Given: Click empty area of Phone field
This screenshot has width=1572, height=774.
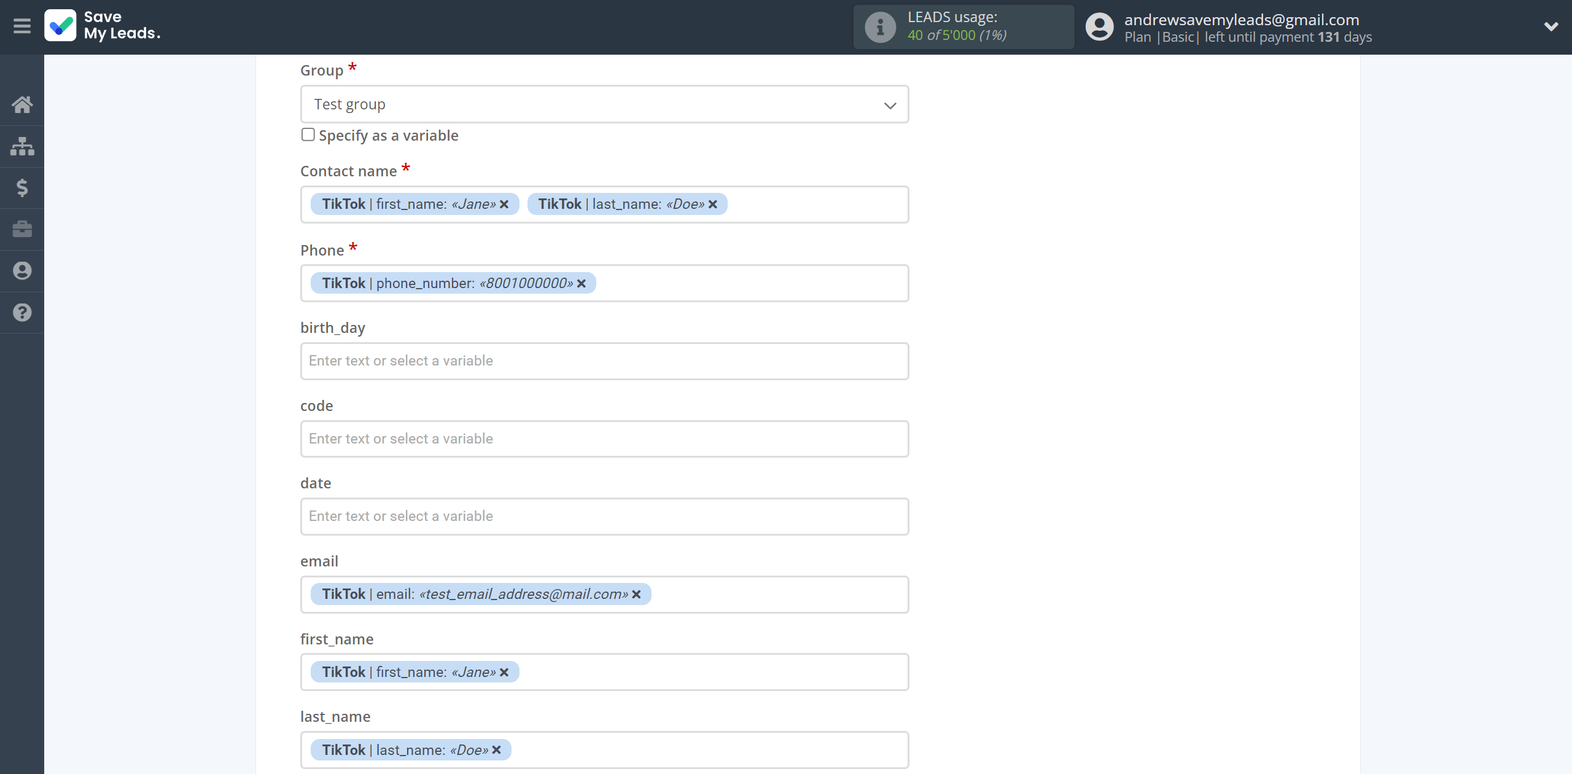Looking at the screenshot, I should pyautogui.click(x=752, y=283).
